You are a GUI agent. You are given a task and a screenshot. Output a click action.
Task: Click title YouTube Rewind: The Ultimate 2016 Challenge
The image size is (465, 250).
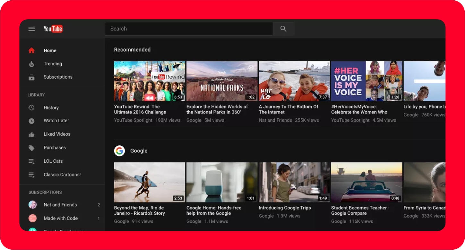click(140, 109)
